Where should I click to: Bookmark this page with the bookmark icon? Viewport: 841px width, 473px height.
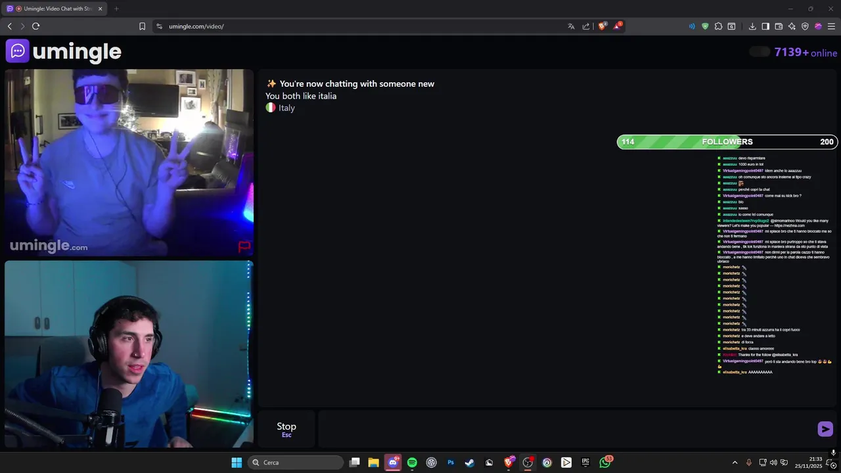[142, 26]
